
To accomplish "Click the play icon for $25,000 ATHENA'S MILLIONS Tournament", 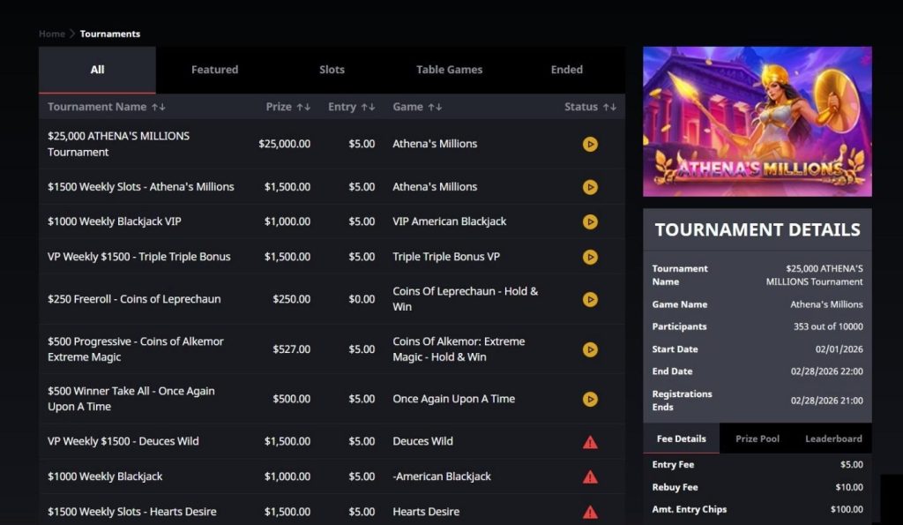I will tap(590, 144).
